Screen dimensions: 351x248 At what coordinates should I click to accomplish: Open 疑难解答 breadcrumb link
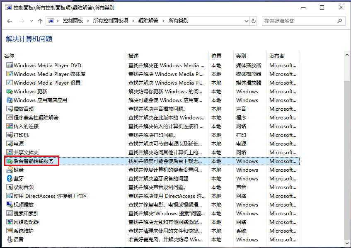point(148,21)
